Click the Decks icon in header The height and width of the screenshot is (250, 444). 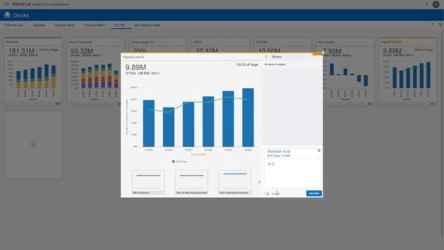tap(8, 15)
